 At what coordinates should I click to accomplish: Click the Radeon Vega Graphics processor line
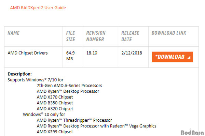(96, 126)
